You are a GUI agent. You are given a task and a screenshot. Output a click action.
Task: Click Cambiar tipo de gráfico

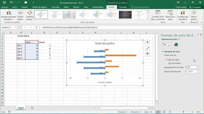[x=183, y=16]
